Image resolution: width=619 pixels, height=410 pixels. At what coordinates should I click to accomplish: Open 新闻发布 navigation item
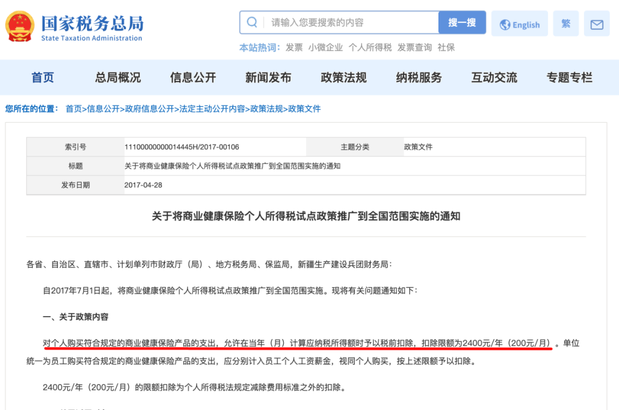[268, 77]
